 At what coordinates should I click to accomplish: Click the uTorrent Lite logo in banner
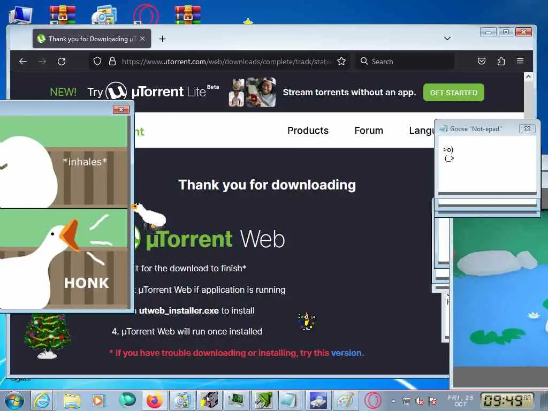[162, 92]
